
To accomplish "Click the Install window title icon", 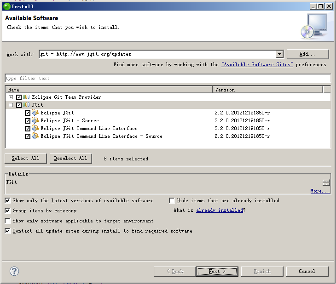I will point(7,6).
